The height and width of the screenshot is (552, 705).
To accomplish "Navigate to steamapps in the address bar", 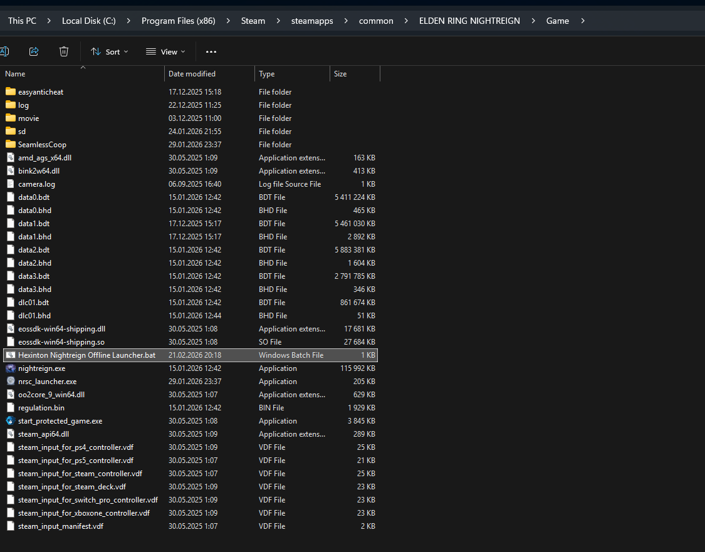I will tap(312, 21).
